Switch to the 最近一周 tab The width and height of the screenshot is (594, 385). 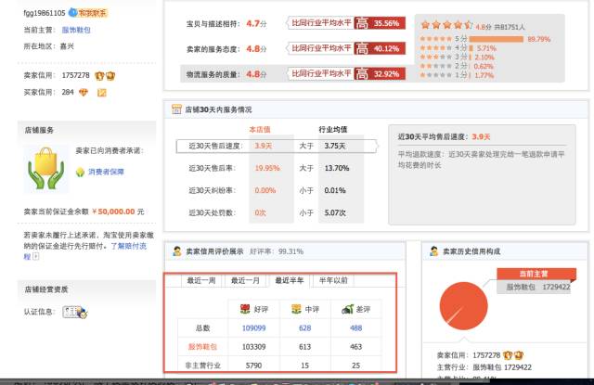tap(201, 280)
